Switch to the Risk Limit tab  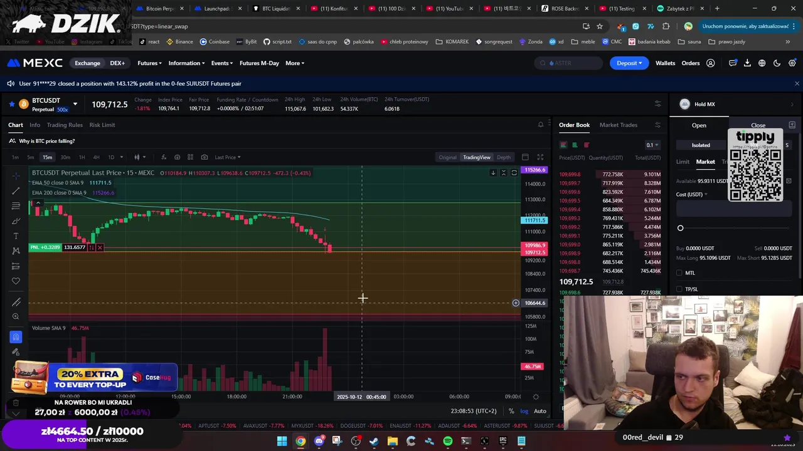[102, 125]
